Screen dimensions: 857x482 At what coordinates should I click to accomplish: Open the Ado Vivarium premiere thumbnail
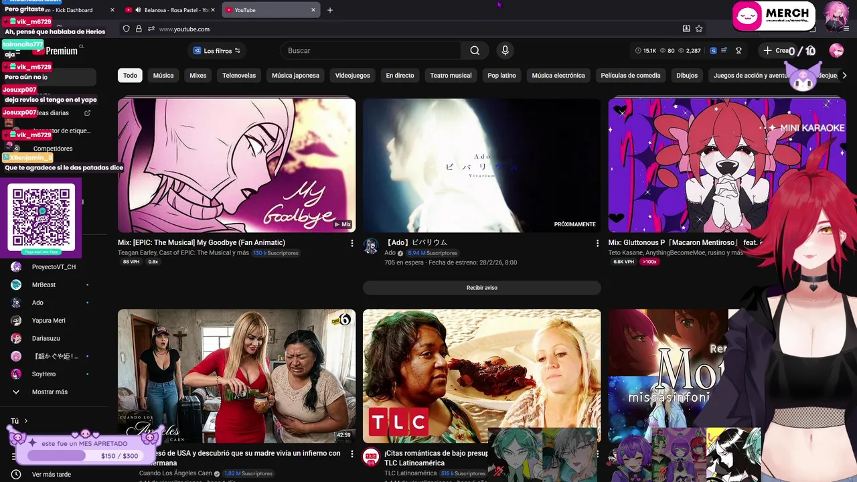click(481, 165)
